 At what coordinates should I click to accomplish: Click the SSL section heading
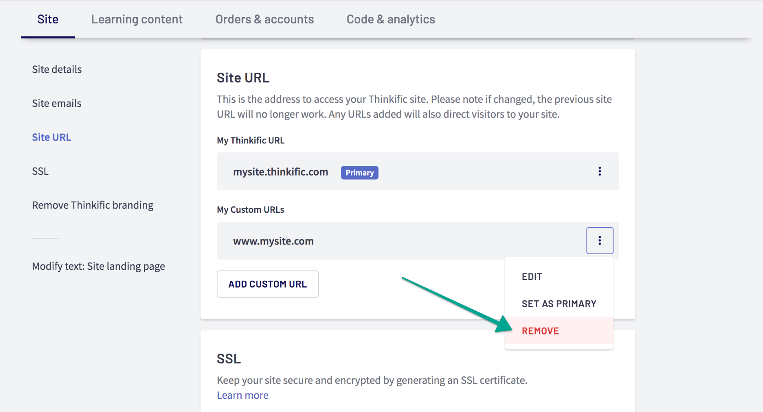(229, 359)
